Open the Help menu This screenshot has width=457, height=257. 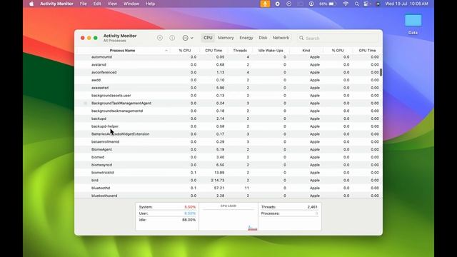[x=150, y=4]
